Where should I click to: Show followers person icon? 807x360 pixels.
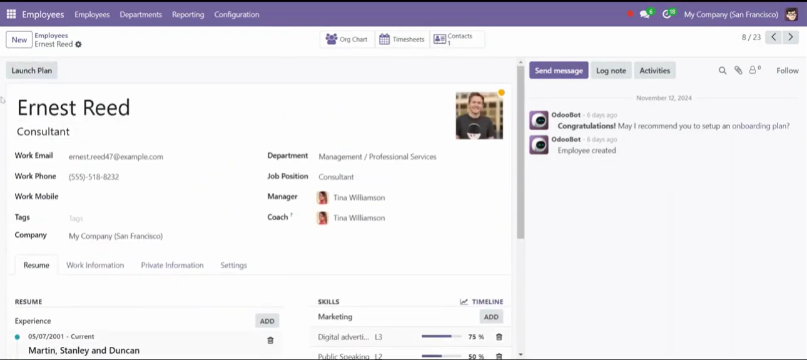click(x=754, y=70)
